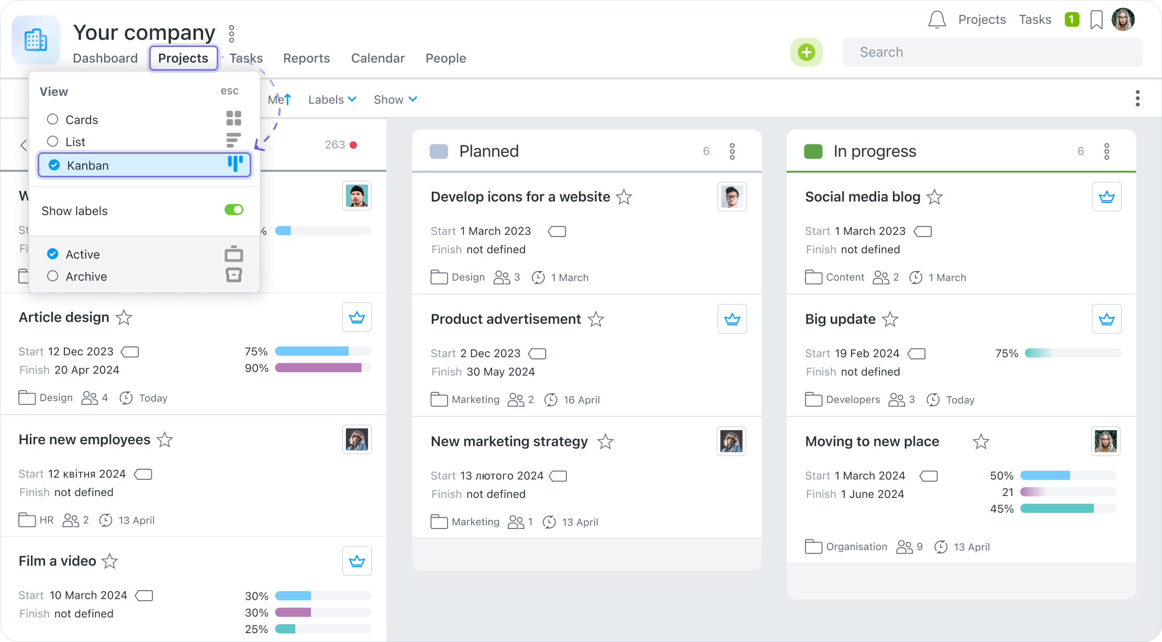This screenshot has width=1162, height=642.
Task: Select the Cards radio button
Action: 52,119
